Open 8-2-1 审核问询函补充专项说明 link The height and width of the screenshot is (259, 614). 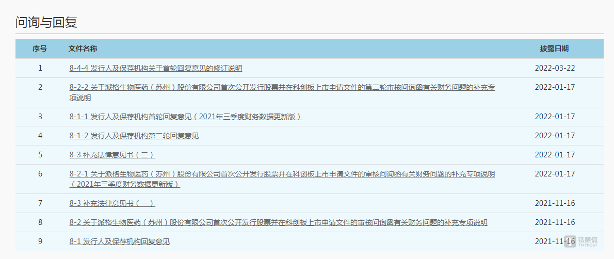point(282,179)
